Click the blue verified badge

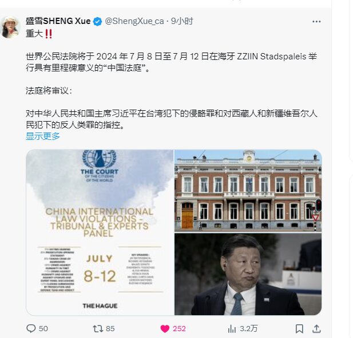[97, 22]
